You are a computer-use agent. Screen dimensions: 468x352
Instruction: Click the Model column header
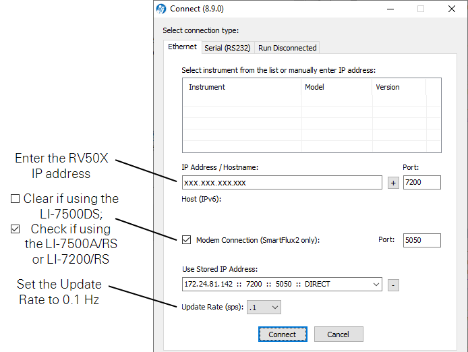point(337,87)
